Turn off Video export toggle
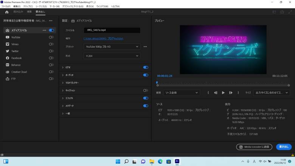The width and height of the screenshot is (295, 166). (x=146, y=67)
